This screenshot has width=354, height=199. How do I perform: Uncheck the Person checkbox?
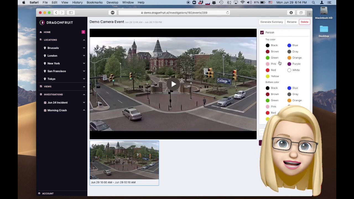pyautogui.click(x=262, y=33)
